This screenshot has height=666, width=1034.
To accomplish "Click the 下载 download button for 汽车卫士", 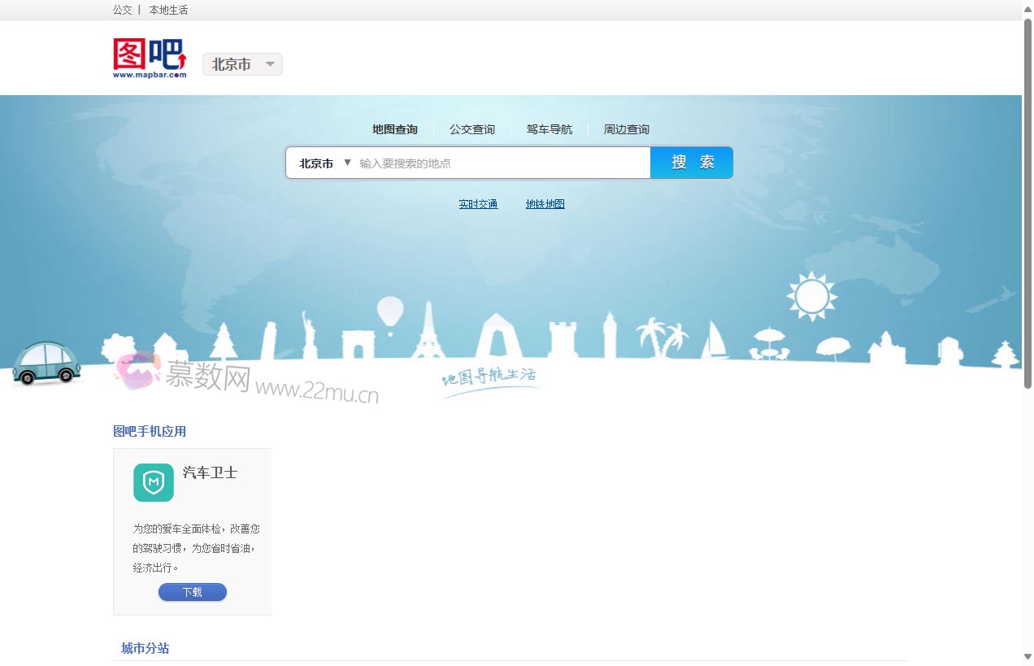I will click(x=192, y=592).
